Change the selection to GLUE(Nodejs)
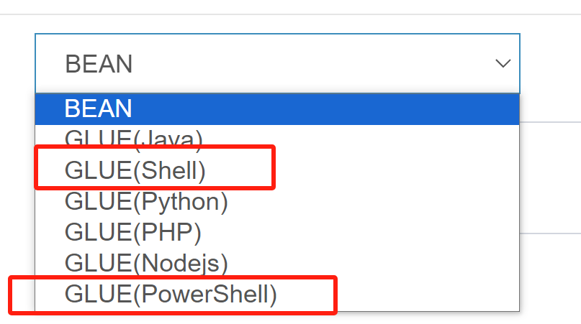The width and height of the screenshot is (581, 324). [146, 263]
